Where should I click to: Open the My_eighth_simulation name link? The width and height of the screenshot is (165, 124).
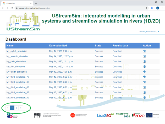[17, 51]
